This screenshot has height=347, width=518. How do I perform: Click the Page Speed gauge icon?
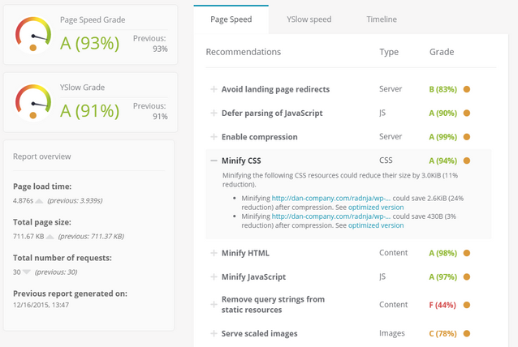33,35
